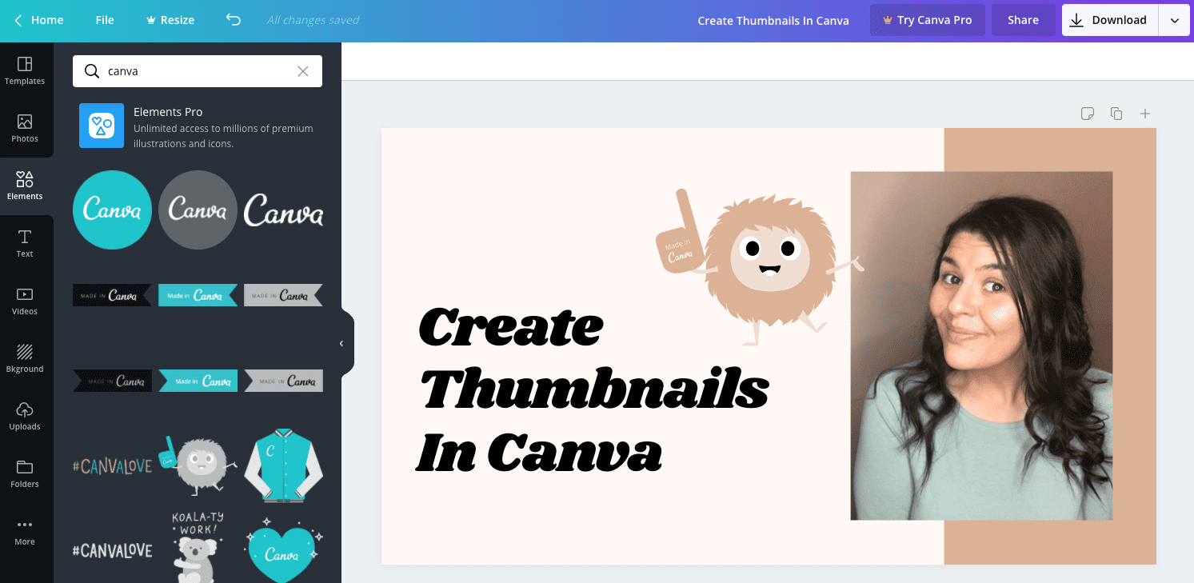Image resolution: width=1194 pixels, height=583 pixels.
Task: Open the Resize menu
Action: point(170,20)
